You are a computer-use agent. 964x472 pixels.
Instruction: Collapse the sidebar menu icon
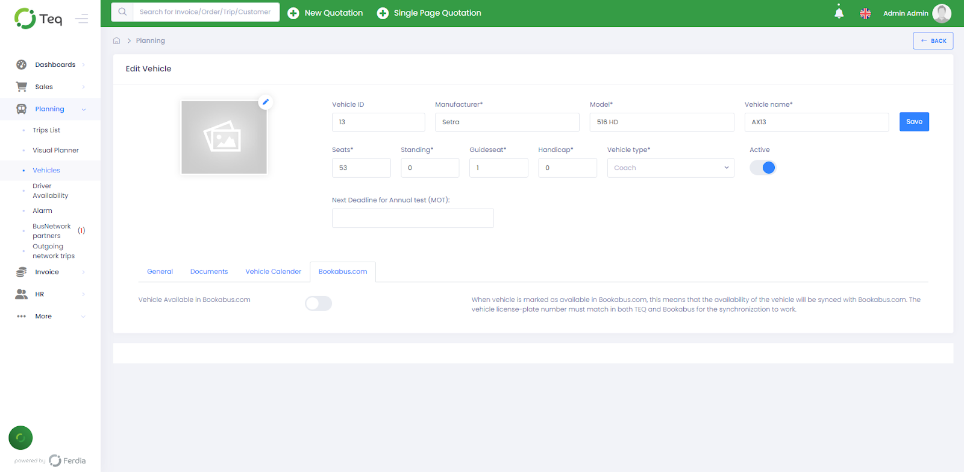(x=81, y=19)
